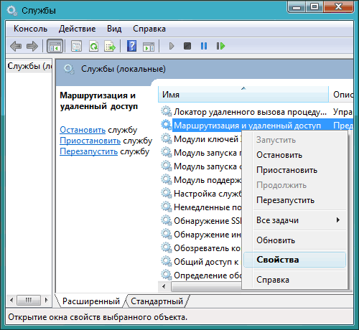Image resolution: width=359 pixels, height=330 pixels.
Task: Click the gear icon in Службы title bar
Action: click(11, 11)
